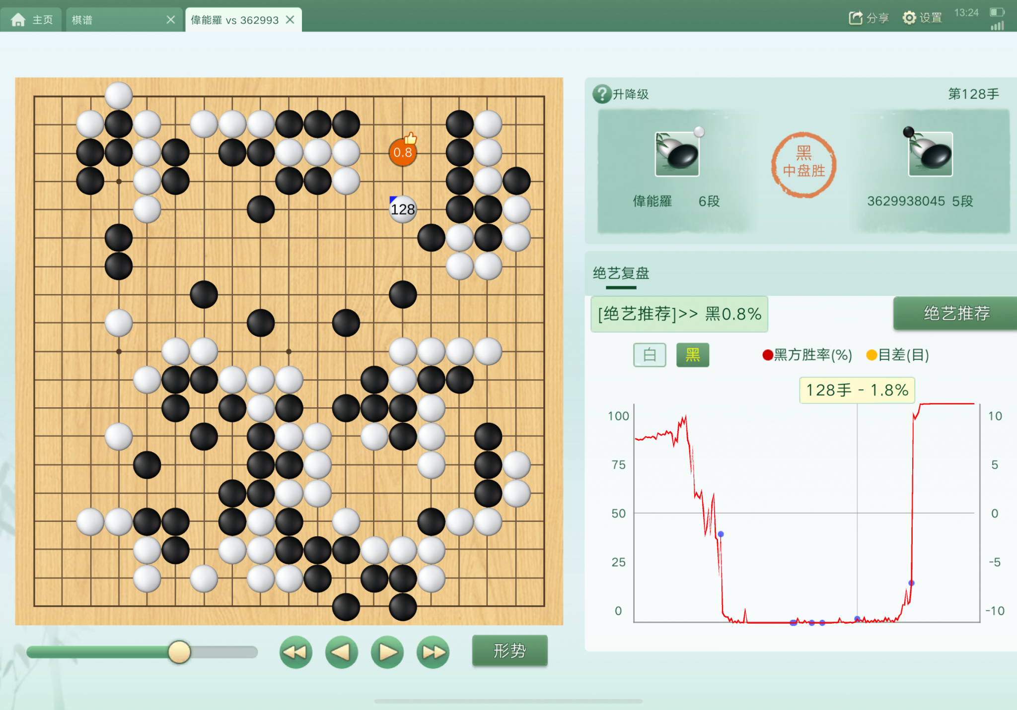The image size is (1017, 710).
Task: Go to the 主页 home tab
Action: [x=32, y=20]
